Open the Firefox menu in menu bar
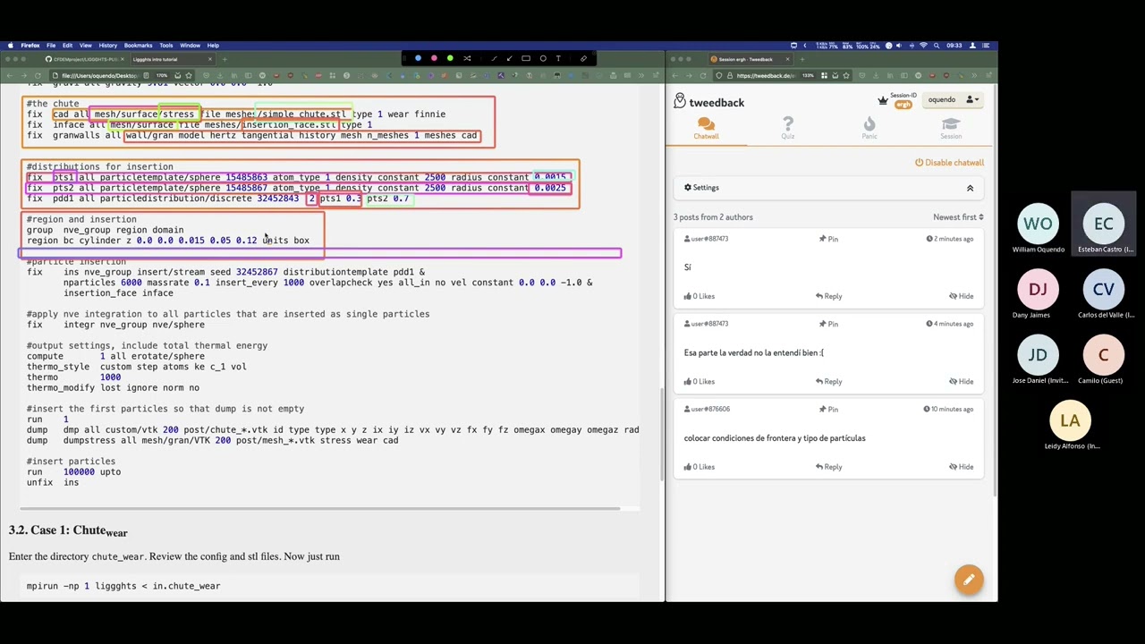1145x644 pixels. (x=30, y=46)
